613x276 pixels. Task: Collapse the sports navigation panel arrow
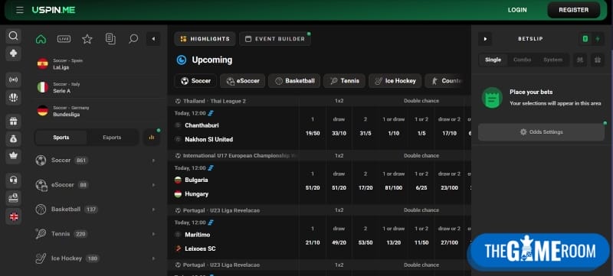point(153,38)
